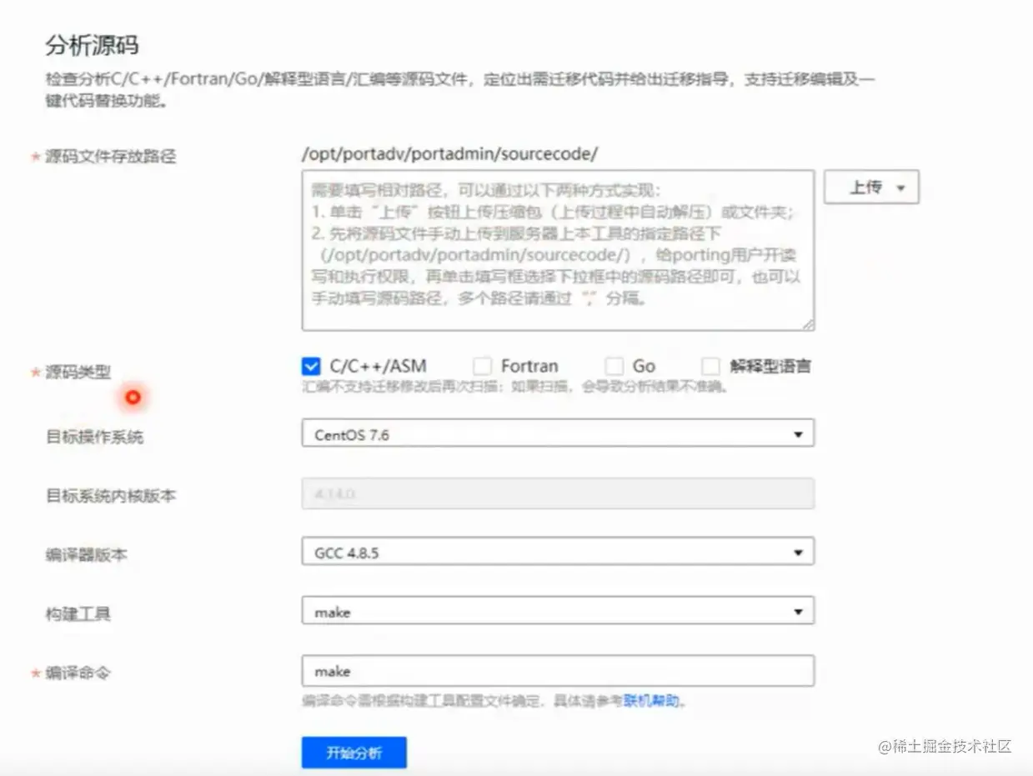1033x776 pixels.
Task: Uncheck the C/C++/ASM source type checkbox
Action: click(x=311, y=366)
